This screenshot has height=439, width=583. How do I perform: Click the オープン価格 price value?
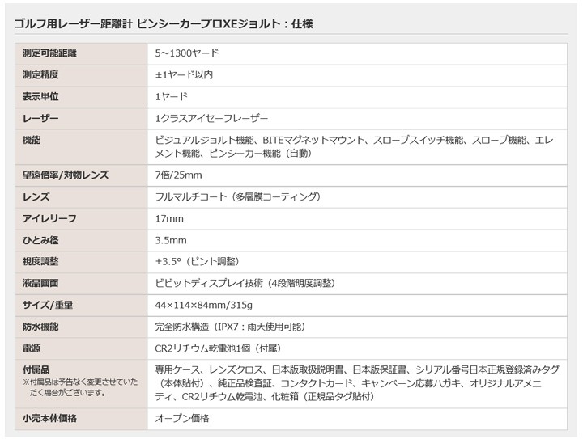pyautogui.click(x=182, y=419)
